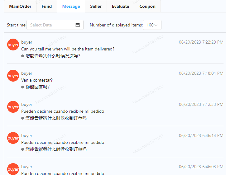Switch to the Fund tab

pos(47,6)
